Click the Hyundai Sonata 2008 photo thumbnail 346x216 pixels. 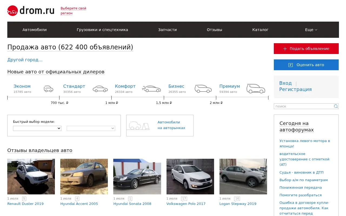(x=137, y=177)
